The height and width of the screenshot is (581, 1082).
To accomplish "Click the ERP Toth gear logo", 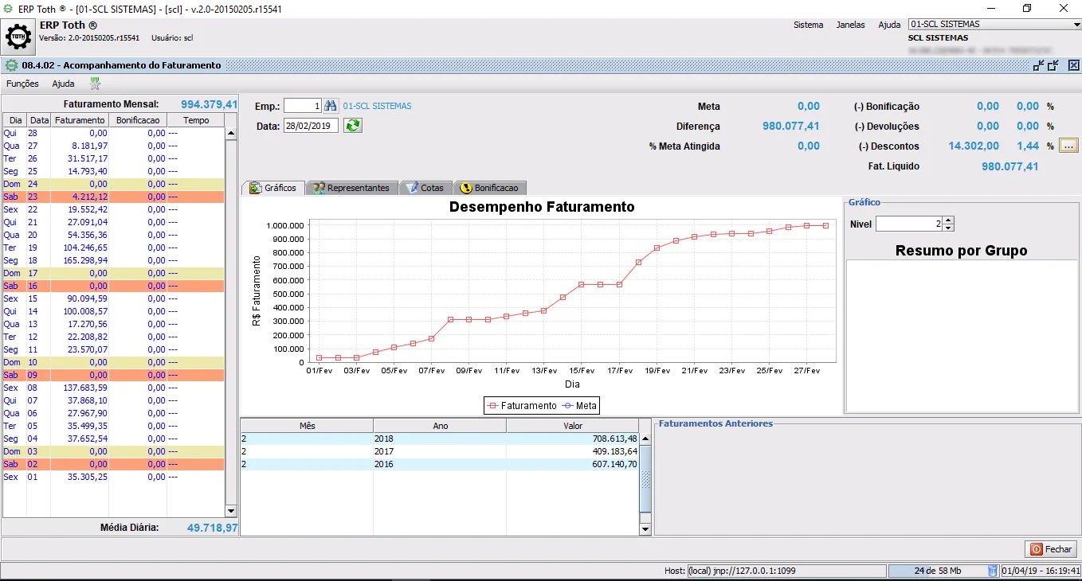I will click(19, 37).
